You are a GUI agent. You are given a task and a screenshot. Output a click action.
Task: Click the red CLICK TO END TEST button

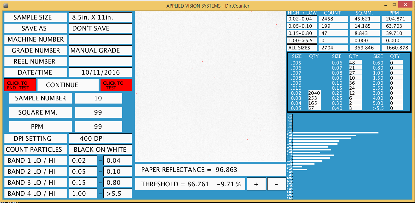point(20,85)
